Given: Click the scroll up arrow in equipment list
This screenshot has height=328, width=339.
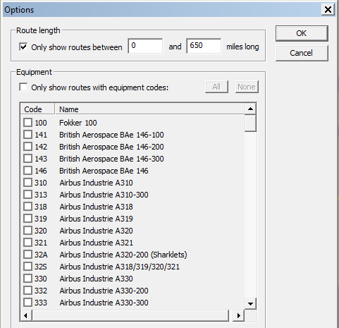Looking at the screenshot, I should [250, 109].
